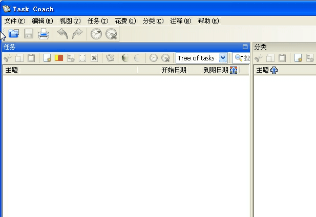
Task: Save the file with the floppy disk icon
Action: [29, 34]
